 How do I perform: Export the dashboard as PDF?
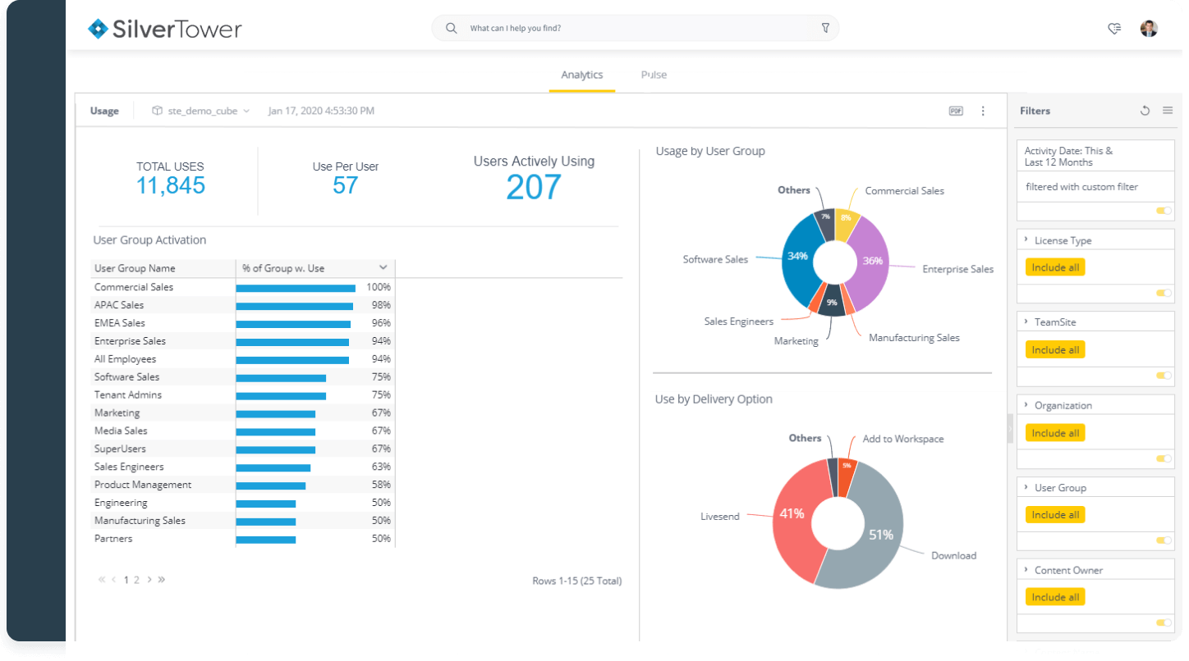[x=956, y=111]
